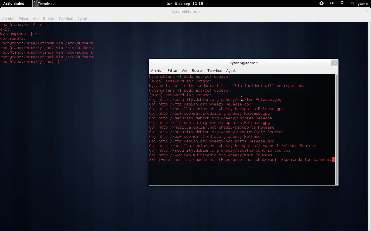Open Ver menu in front terminal window
Viewport: 371px width, 231px height.
[x=184, y=71]
